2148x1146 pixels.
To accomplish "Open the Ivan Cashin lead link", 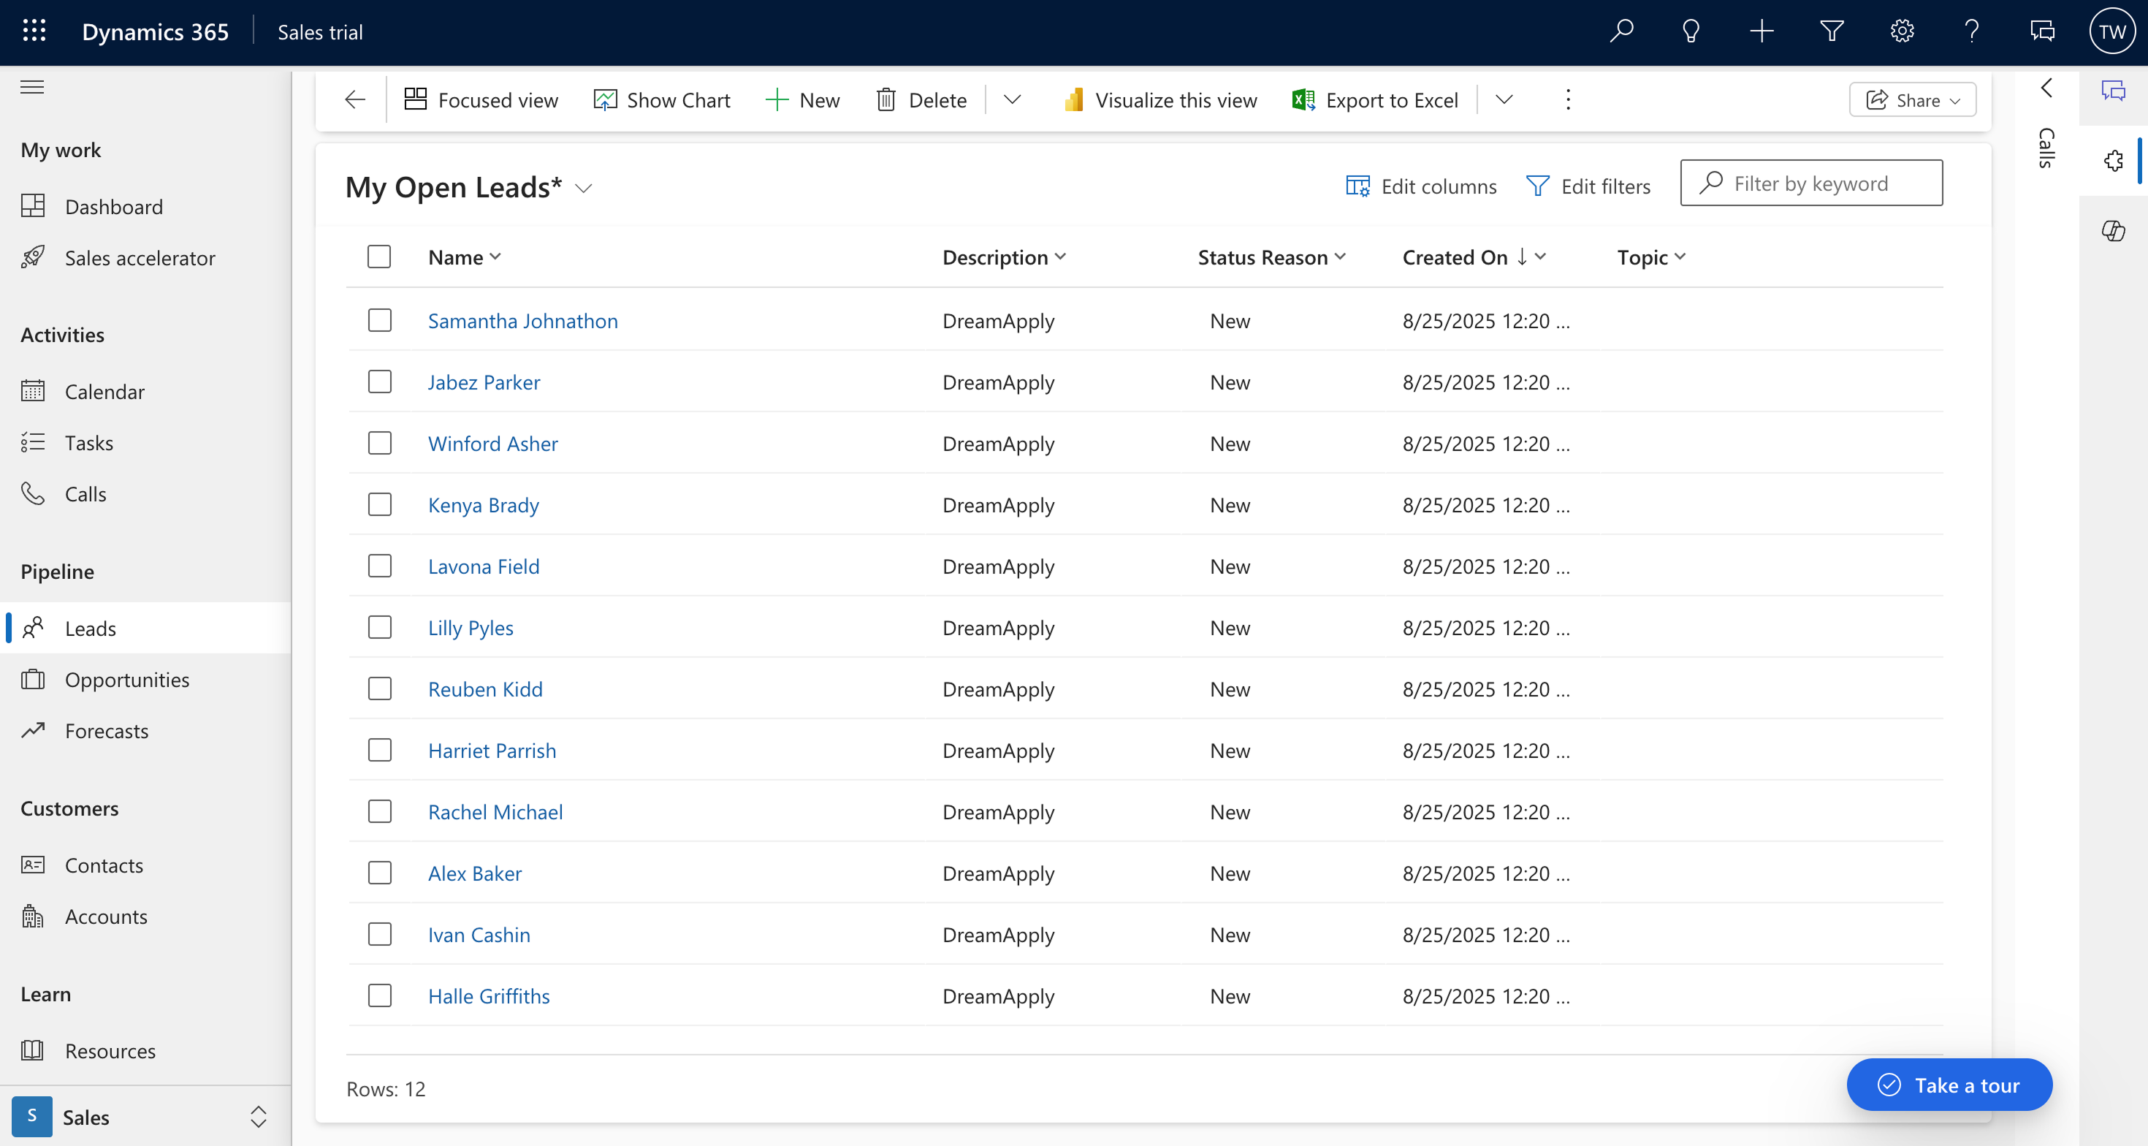I will (479, 935).
